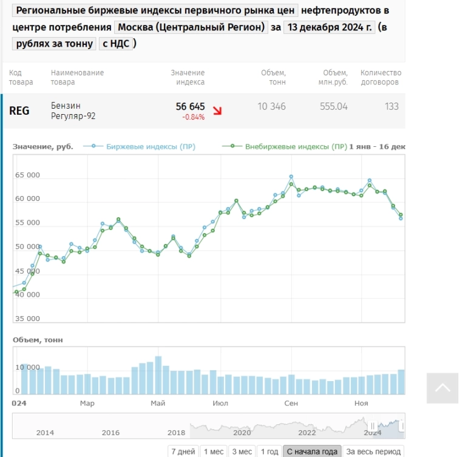Click the REG product code
This screenshot has height=457, width=460.
[19, 110]
